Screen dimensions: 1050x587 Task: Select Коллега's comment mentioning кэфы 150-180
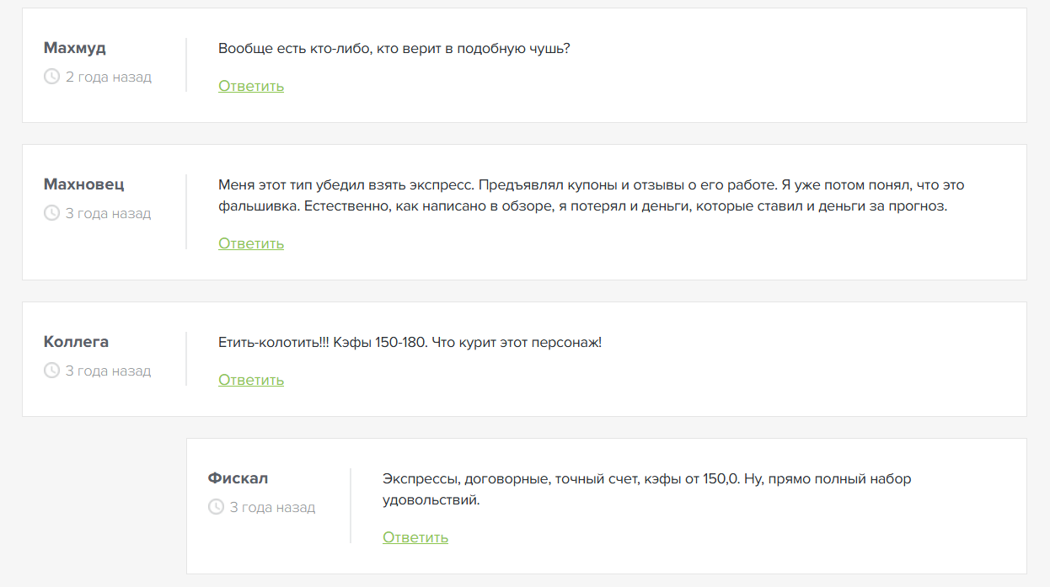click(x=410, y=342)
